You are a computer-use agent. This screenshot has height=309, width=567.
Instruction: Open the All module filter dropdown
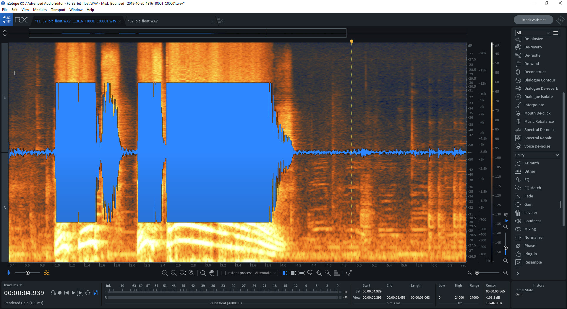(533, 33)
